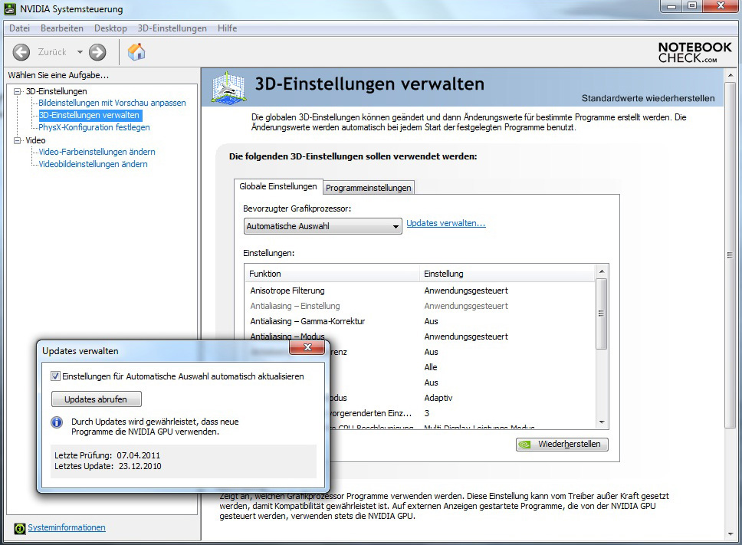Select the Globale Einstellungen tab
This screenshot has height=545, width=742.
(x=278, y=186)
